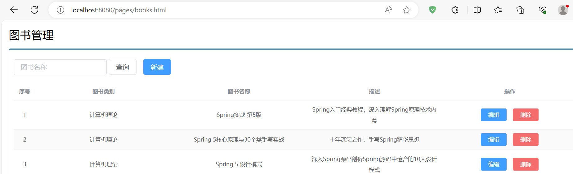This screenshot has height=174, width=573.
Task: Delete the Spring实战 第5版 row with 删除
Action: point(526,115)
